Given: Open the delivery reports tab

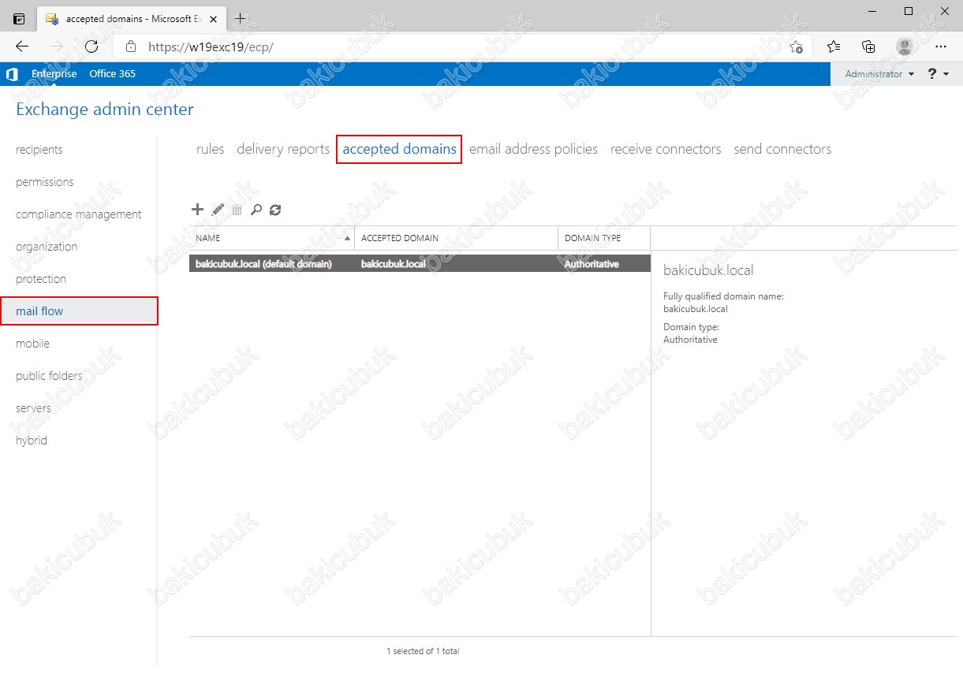Looking at the screenshot, I should (x=283, y=149).
